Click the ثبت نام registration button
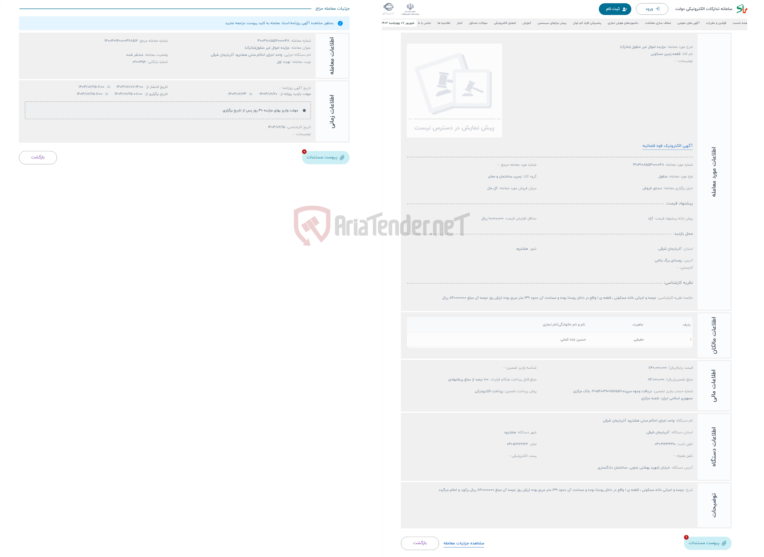The image size is (764, 557). point(613,9)
